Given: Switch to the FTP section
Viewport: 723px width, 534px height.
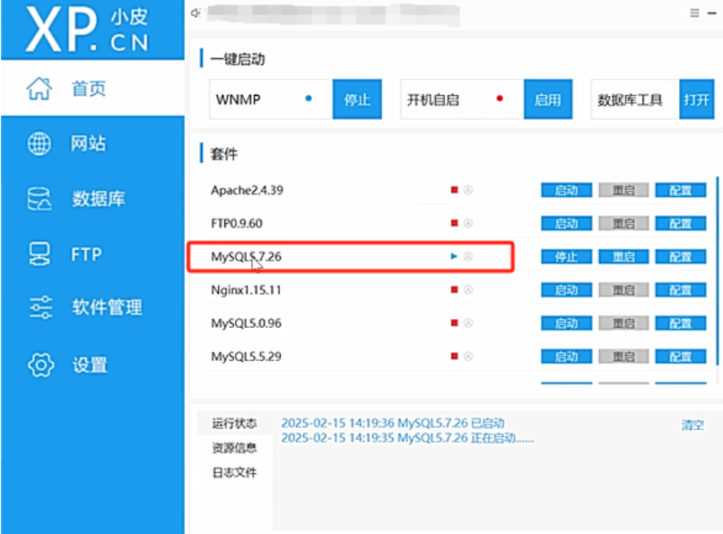Looking at the screenshot, I should click(86, 254).
